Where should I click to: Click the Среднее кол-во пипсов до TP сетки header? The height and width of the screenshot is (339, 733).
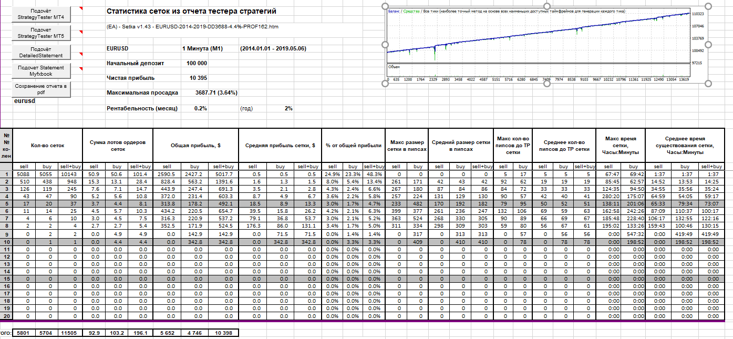pos(564,146)
